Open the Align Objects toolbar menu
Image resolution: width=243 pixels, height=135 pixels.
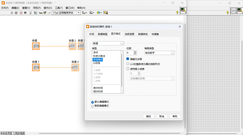click(x=84, y=13)
